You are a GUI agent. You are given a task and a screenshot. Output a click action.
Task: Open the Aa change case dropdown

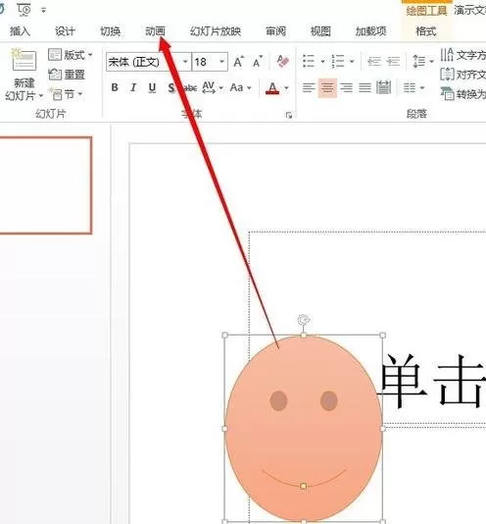[x=240, y=88]
